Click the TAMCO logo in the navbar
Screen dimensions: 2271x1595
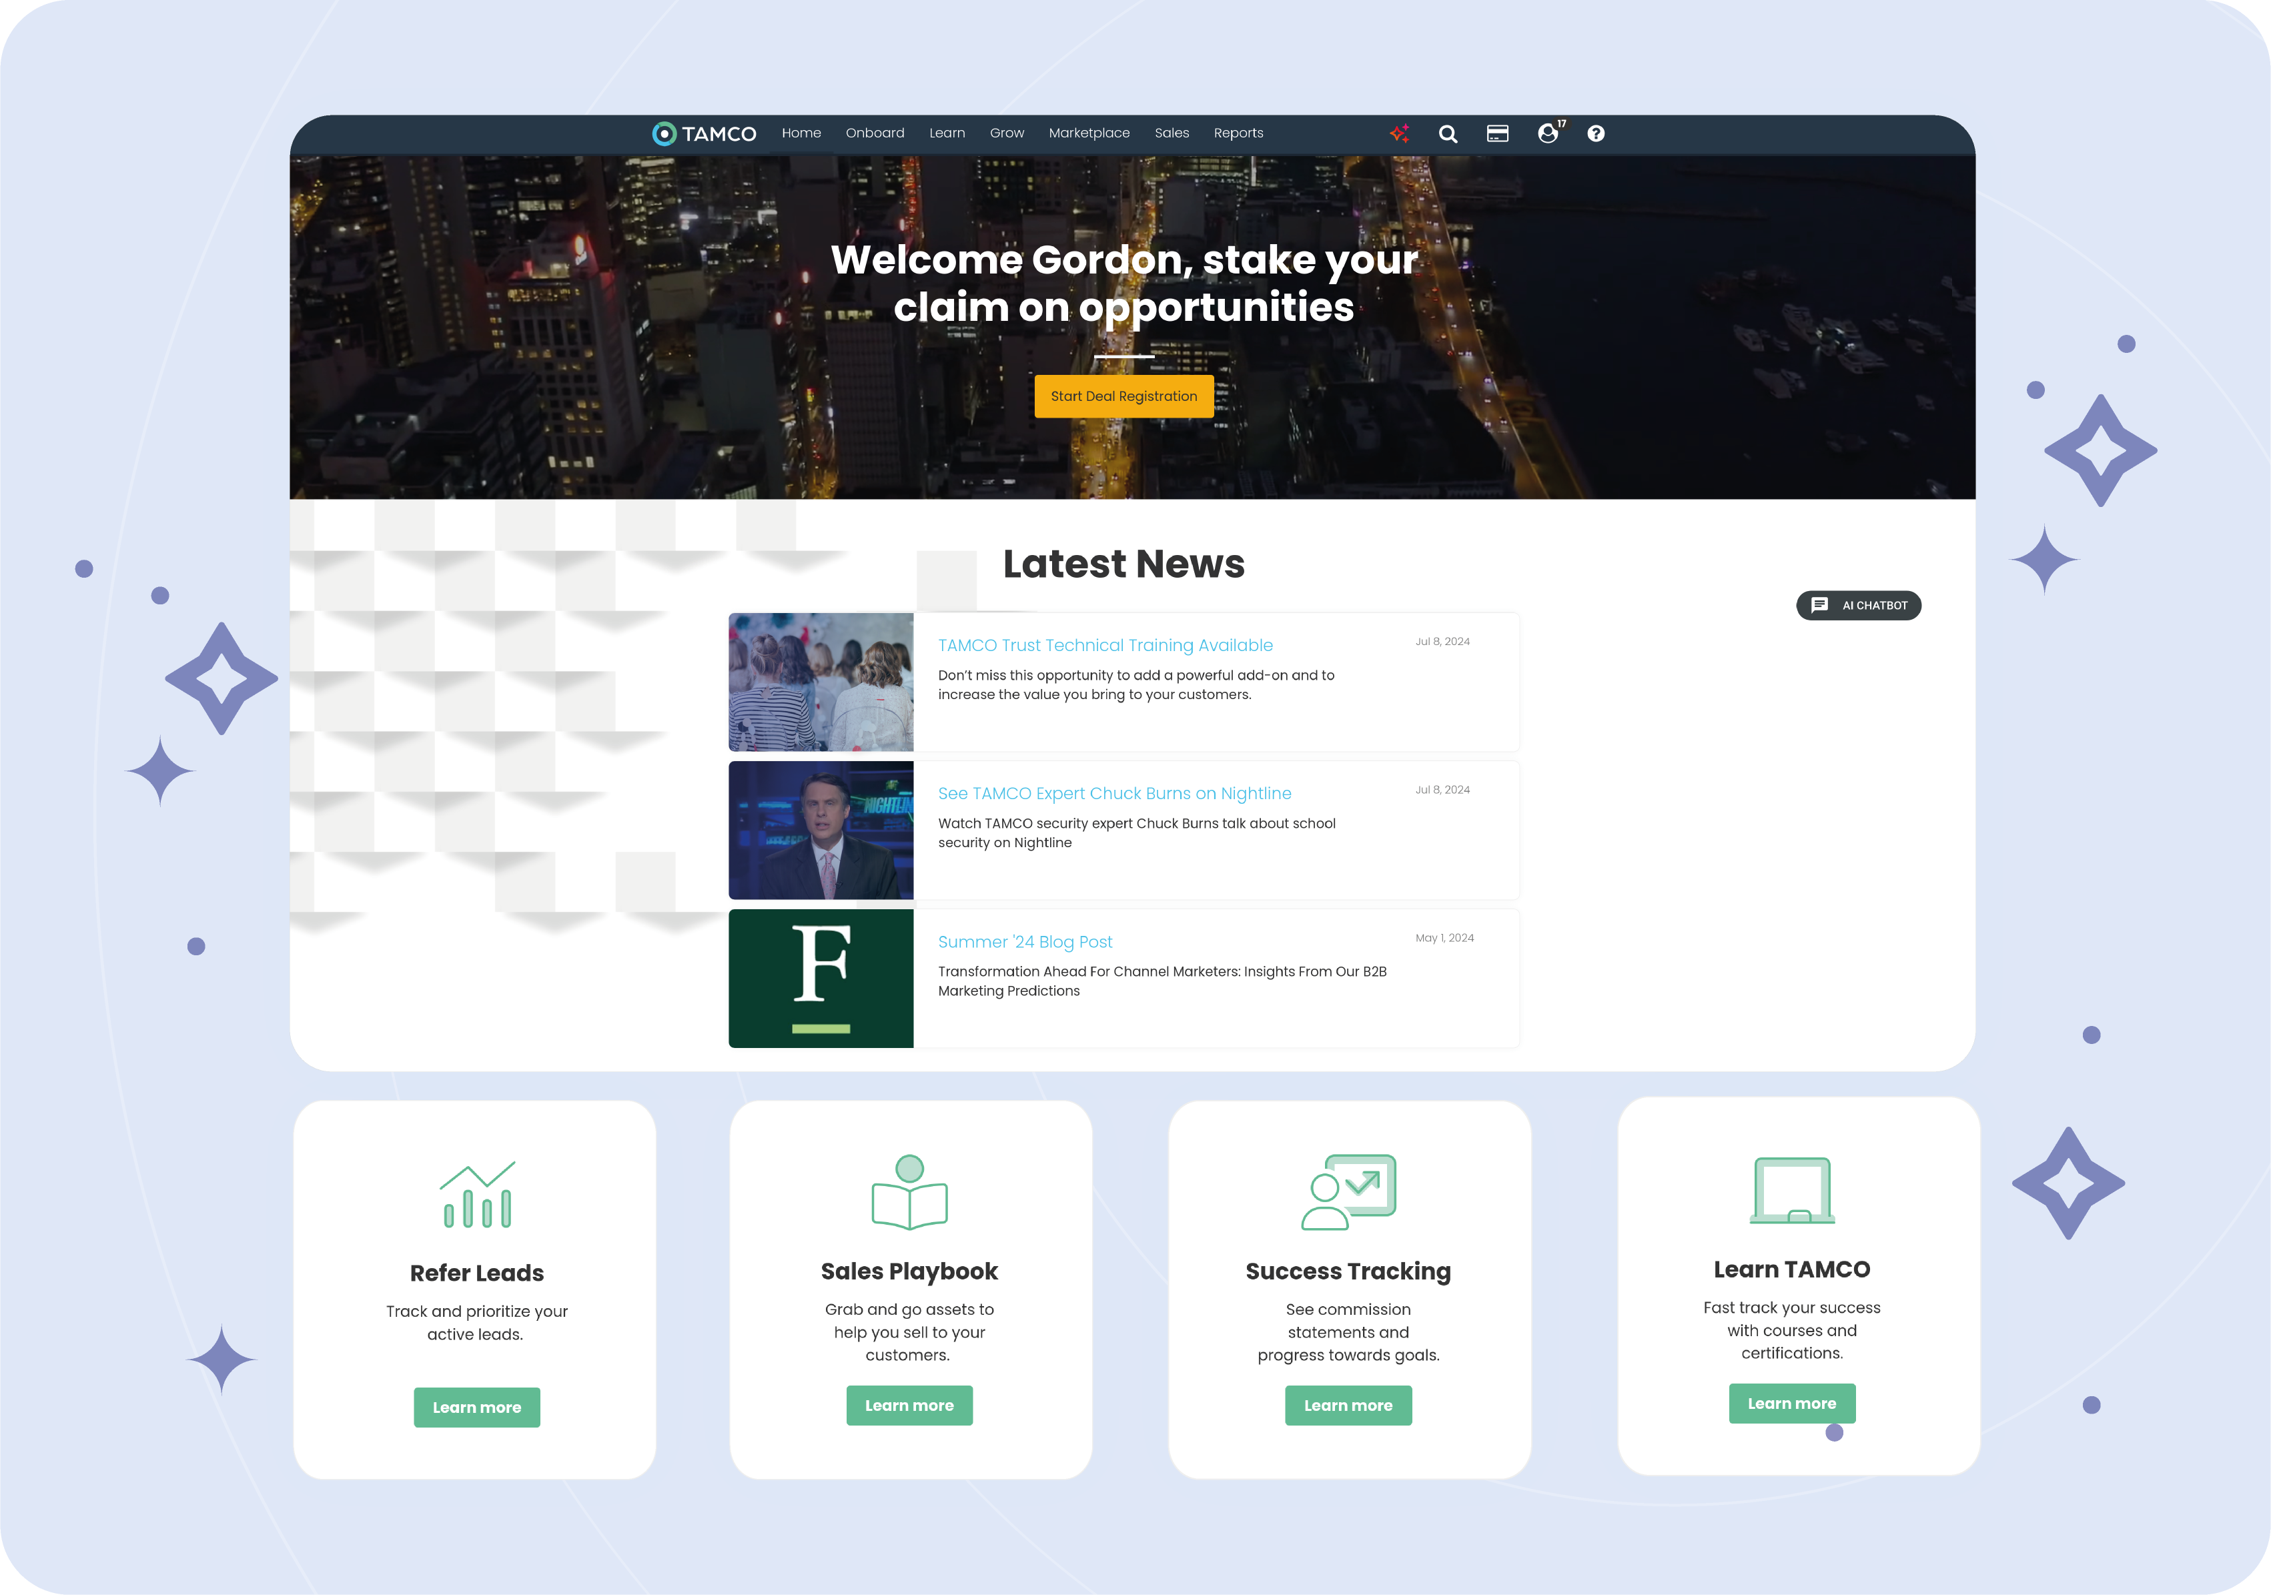pyautogui.click(x=703, y=133)
